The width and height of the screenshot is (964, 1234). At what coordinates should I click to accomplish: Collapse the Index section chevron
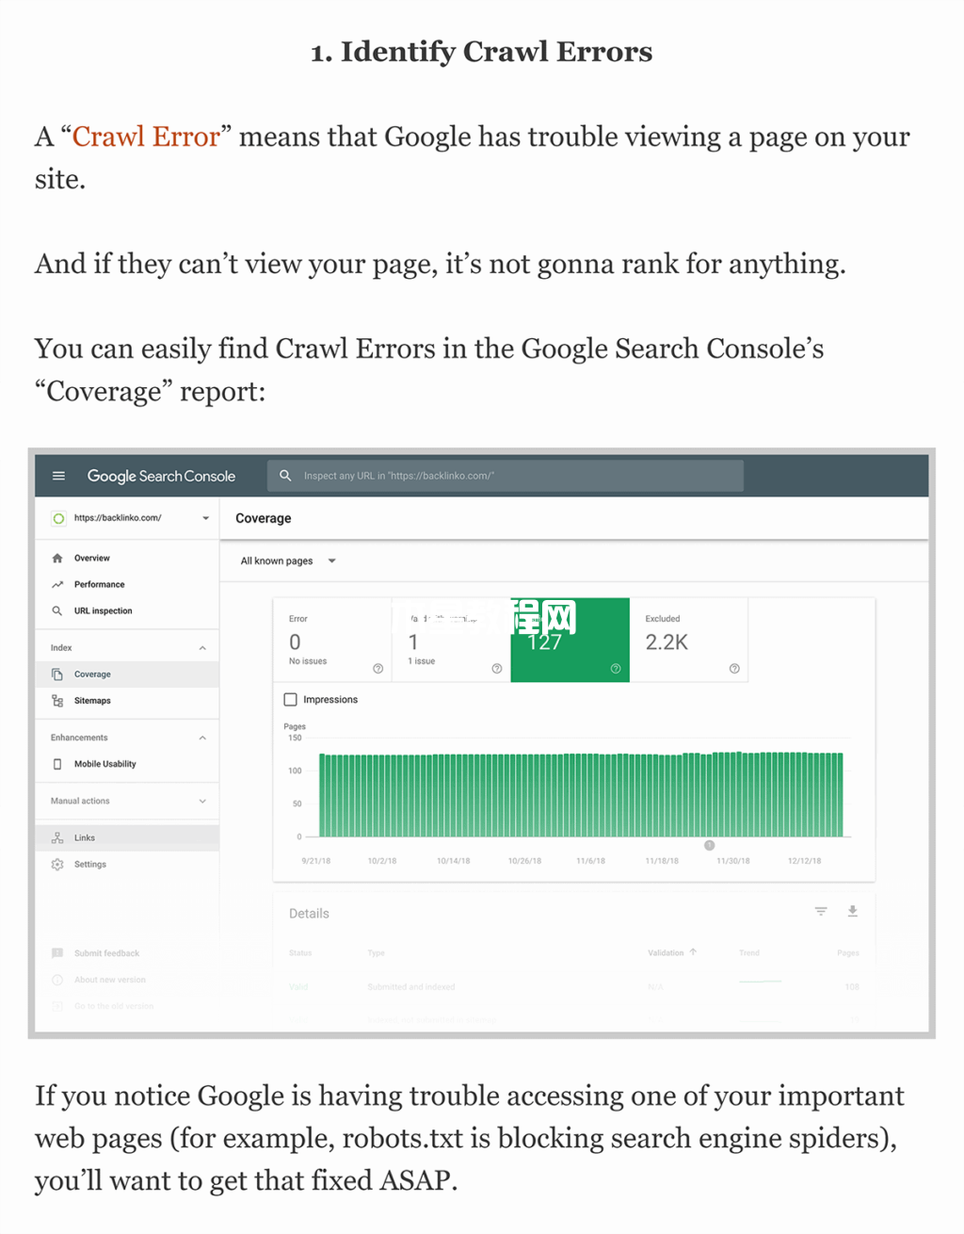click(202, 648)
